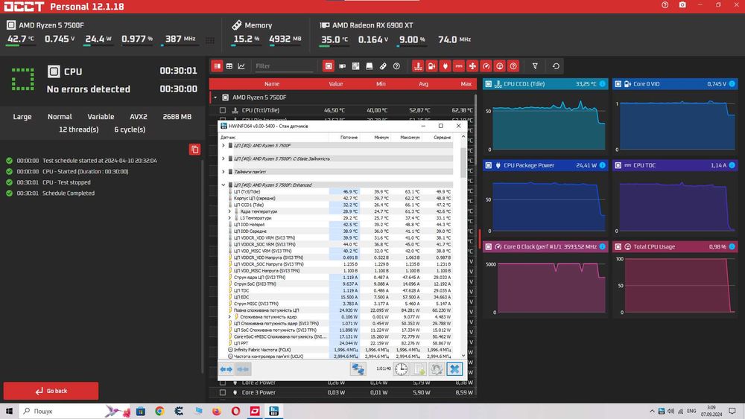Toggle the current sensor filter icon
745x419 pixels.
(x=458, y=66)
